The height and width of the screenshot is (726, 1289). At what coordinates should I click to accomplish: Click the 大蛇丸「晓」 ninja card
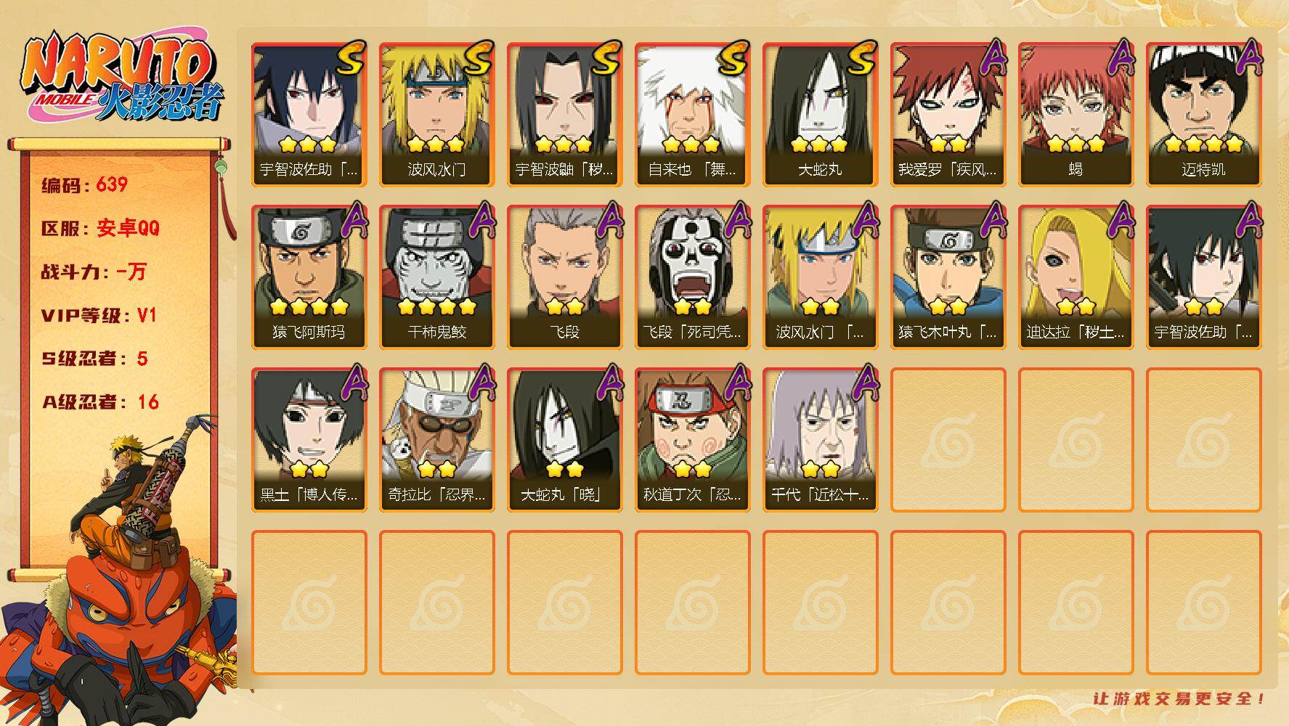point(564,439)
